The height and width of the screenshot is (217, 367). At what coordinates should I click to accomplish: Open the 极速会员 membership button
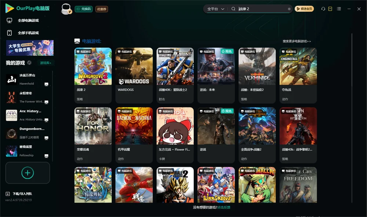(304, 9)
